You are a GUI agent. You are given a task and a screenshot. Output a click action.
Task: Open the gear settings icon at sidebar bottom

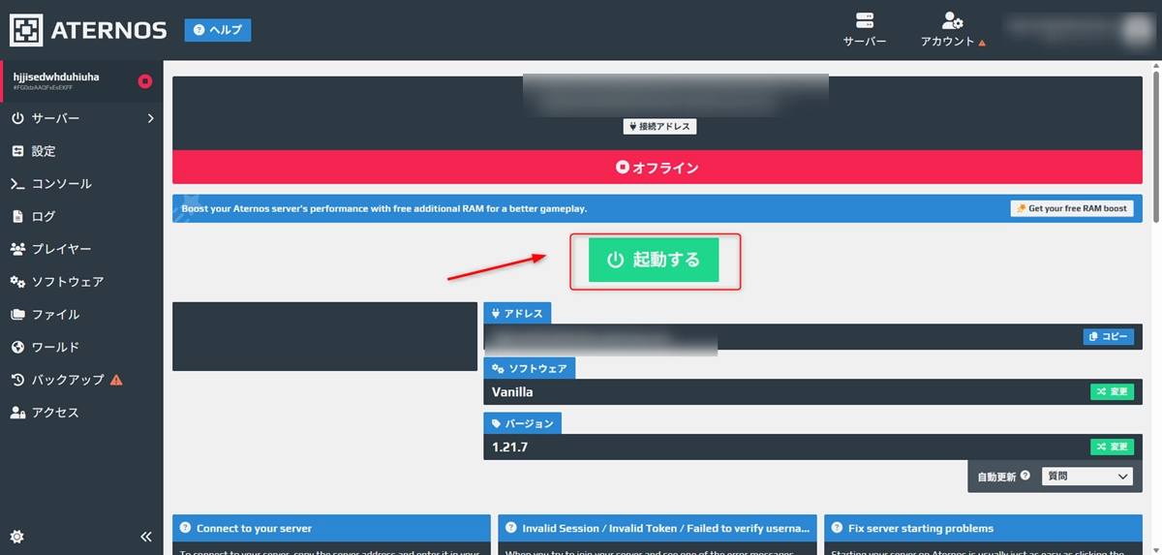coord(17,536)
